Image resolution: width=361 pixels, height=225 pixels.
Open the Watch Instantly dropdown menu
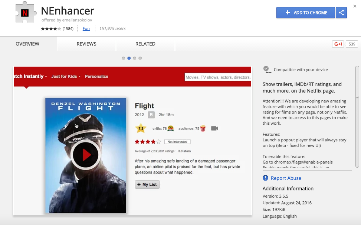click(30, 77)
